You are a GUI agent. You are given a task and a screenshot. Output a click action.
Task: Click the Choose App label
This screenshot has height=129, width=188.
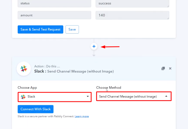click(27, 88)
